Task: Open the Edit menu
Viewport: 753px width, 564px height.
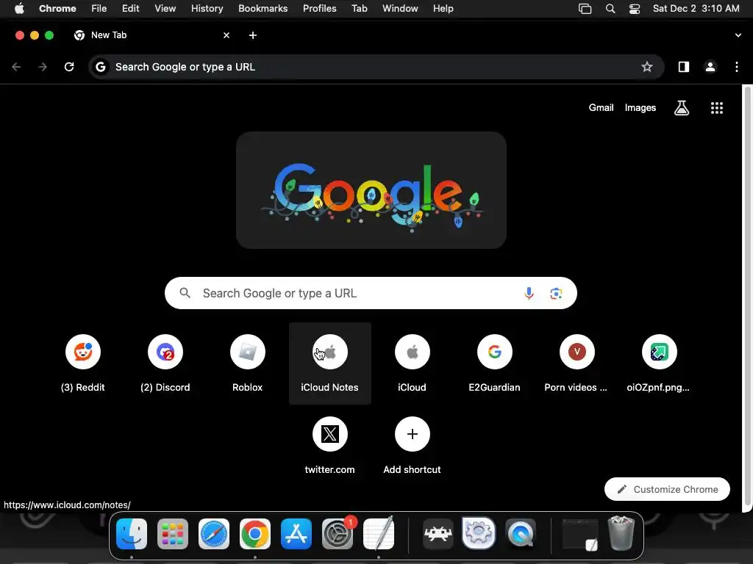Action: click(130, 9)
